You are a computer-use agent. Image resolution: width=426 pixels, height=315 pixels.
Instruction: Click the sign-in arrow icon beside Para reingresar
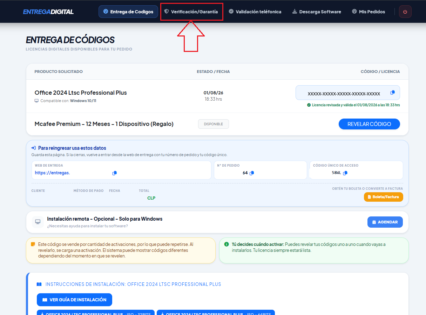(34, 148)
